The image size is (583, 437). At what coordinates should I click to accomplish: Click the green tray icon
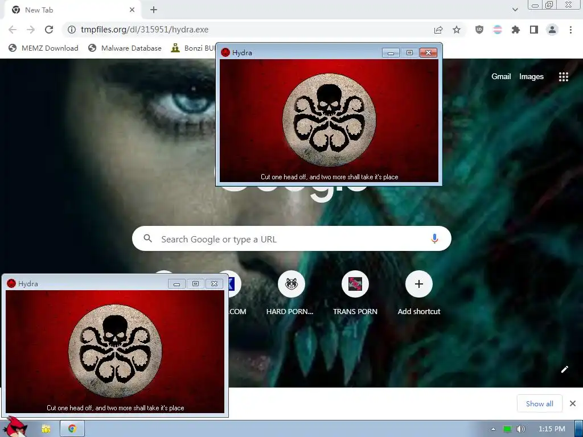tap(507, 429)
